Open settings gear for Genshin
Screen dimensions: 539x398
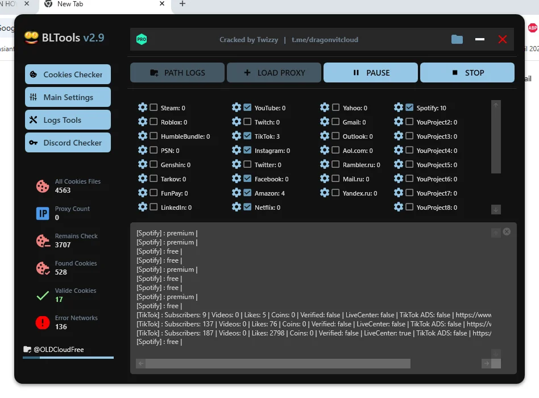[143, 164]
